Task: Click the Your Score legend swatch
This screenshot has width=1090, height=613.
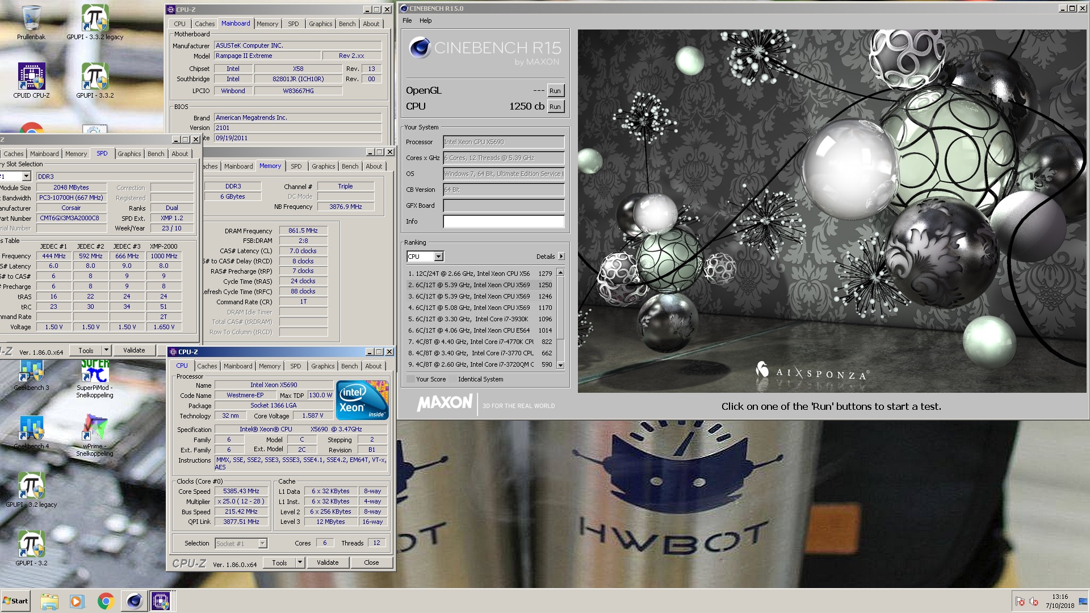Action: coord(410,379)
